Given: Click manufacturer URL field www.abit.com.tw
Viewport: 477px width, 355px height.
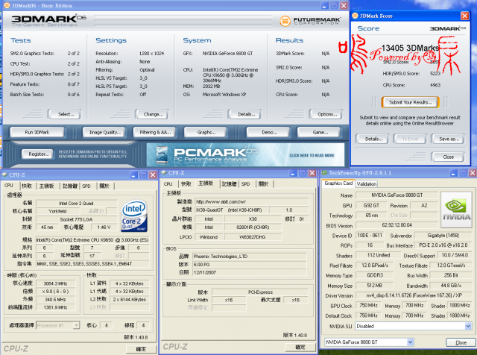Looking at the screenshot, I should tap(252, 201).
